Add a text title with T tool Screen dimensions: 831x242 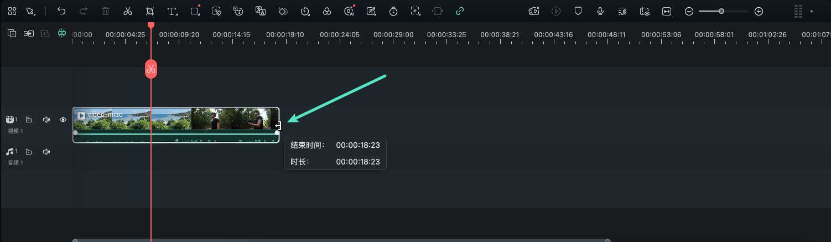(x=173, y=11)
